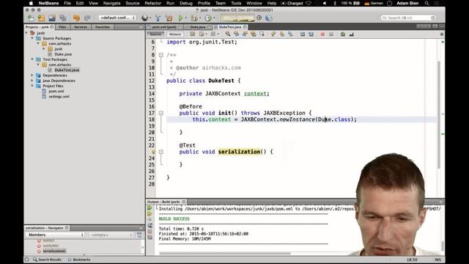Click the Clean and Build icon

point(169,18)
